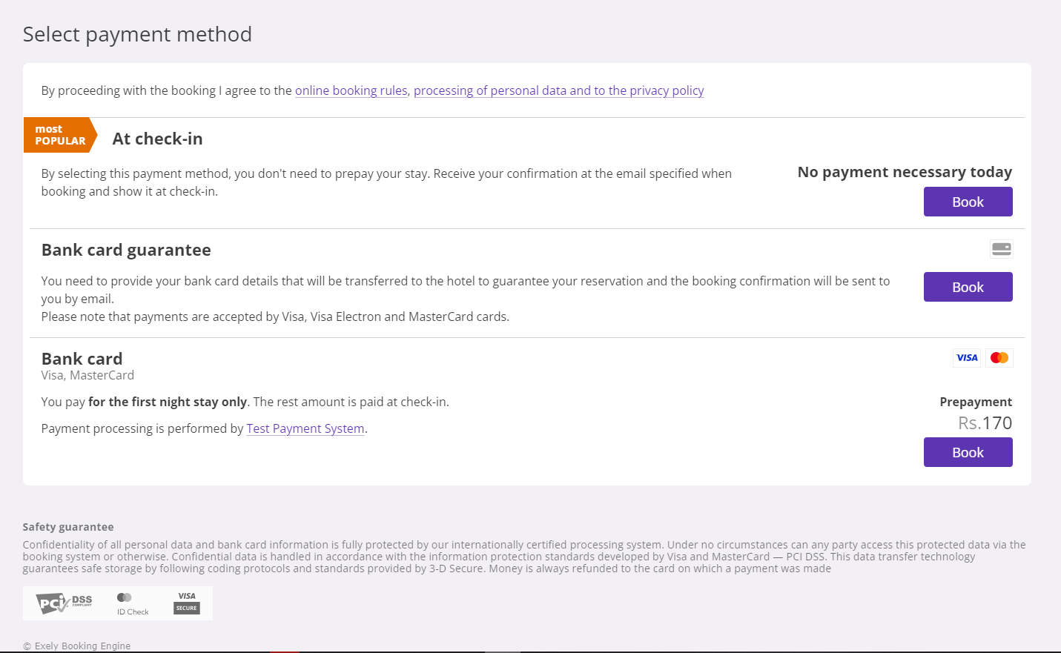Book with Bank card prepayment
Screen dimensions: 1061x653
coord(968,452)
